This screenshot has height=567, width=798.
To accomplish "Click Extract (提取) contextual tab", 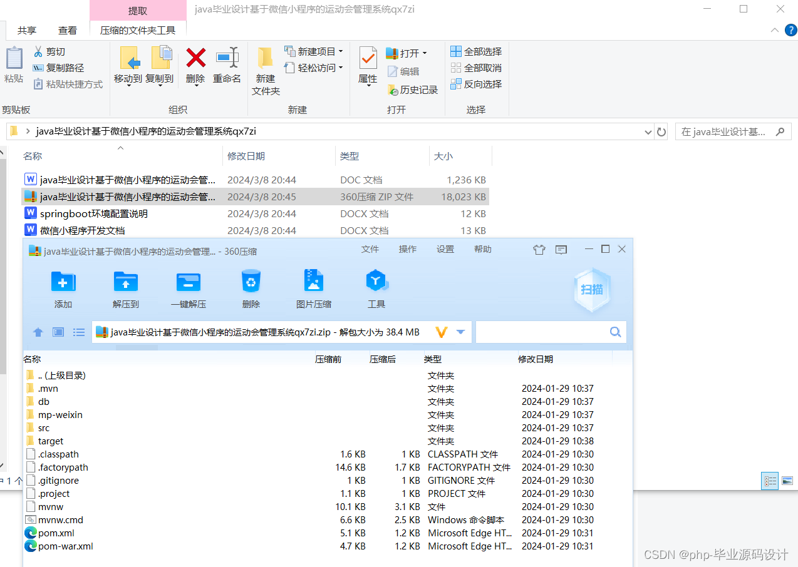I will 138,11.
